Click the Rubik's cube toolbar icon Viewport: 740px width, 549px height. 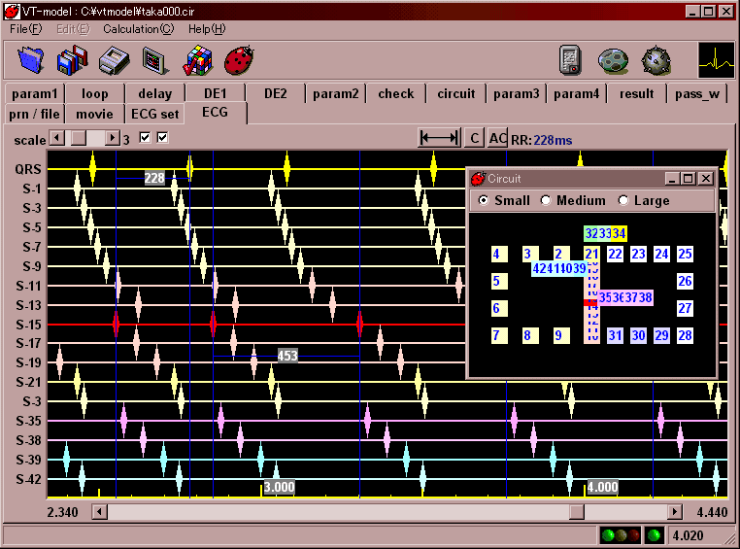pyautogui.click(x=198, y=61)
